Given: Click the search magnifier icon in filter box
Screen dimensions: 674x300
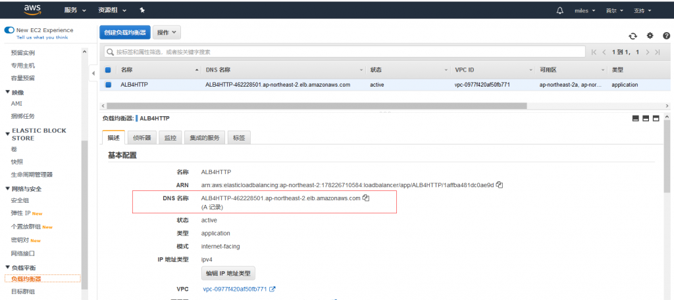Looking at the screenshot, I should click(110, 52).
